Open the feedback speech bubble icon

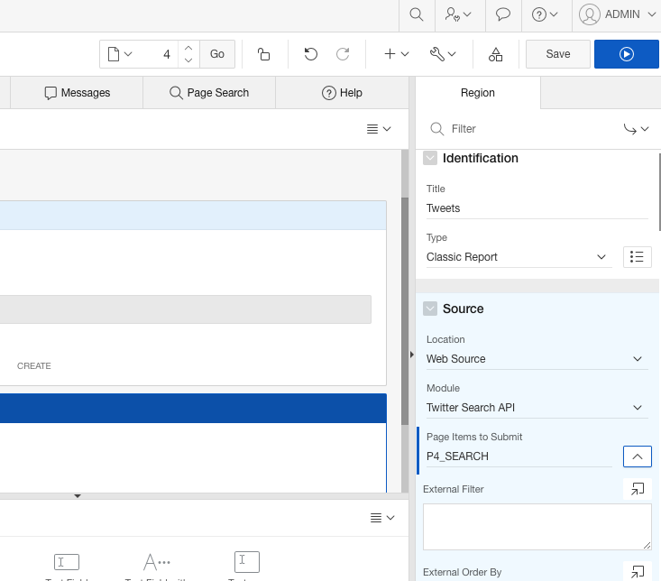[x=504, y=14]
